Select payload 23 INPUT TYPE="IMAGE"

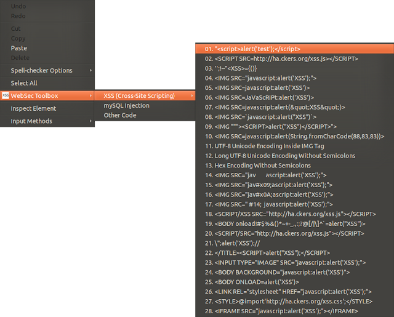(294, 263)
